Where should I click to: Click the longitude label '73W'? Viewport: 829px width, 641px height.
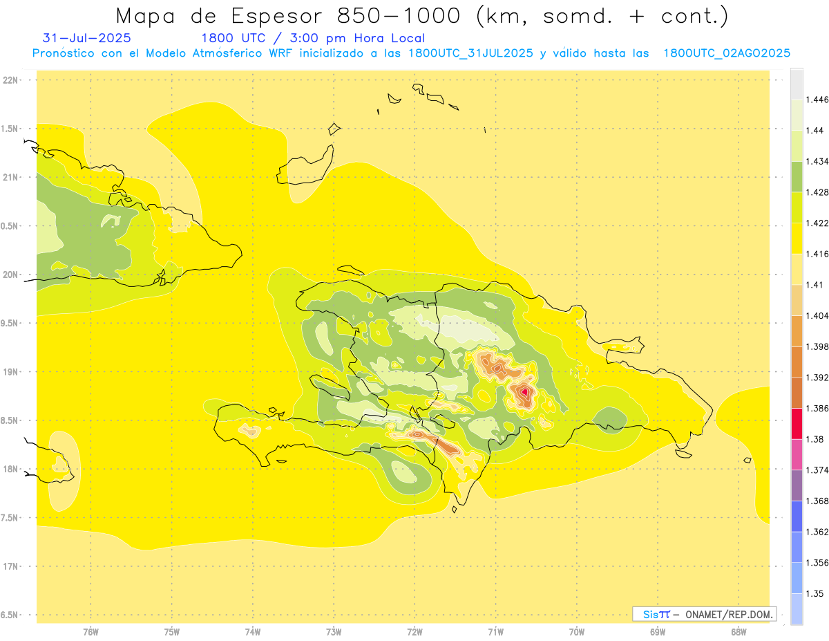point(334,631)
